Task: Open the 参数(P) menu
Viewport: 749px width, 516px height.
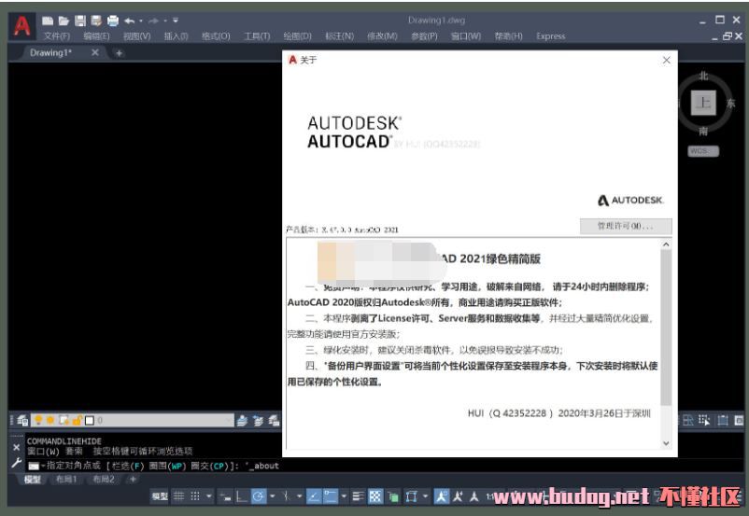Action: 424,36
